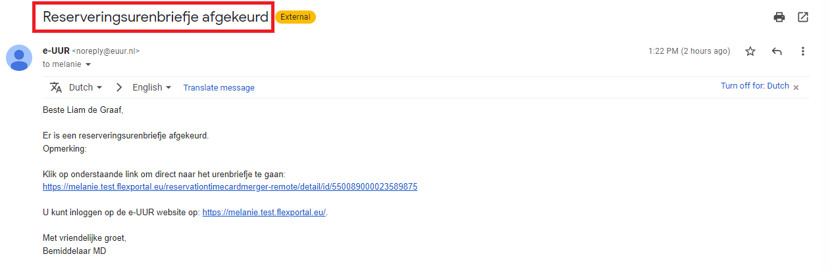Screen dimensions: 830x271
Task: Click the translate icon in translation bar
Action: [56, 87]
